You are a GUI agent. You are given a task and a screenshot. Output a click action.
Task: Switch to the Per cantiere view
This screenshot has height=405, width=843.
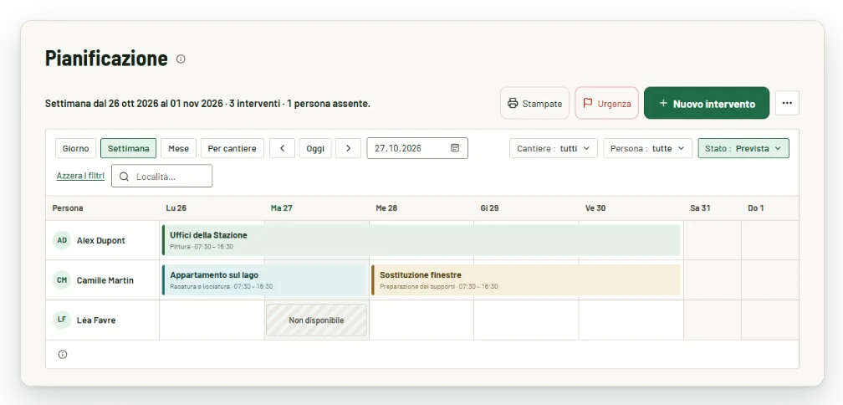click(x=232, y=148)
